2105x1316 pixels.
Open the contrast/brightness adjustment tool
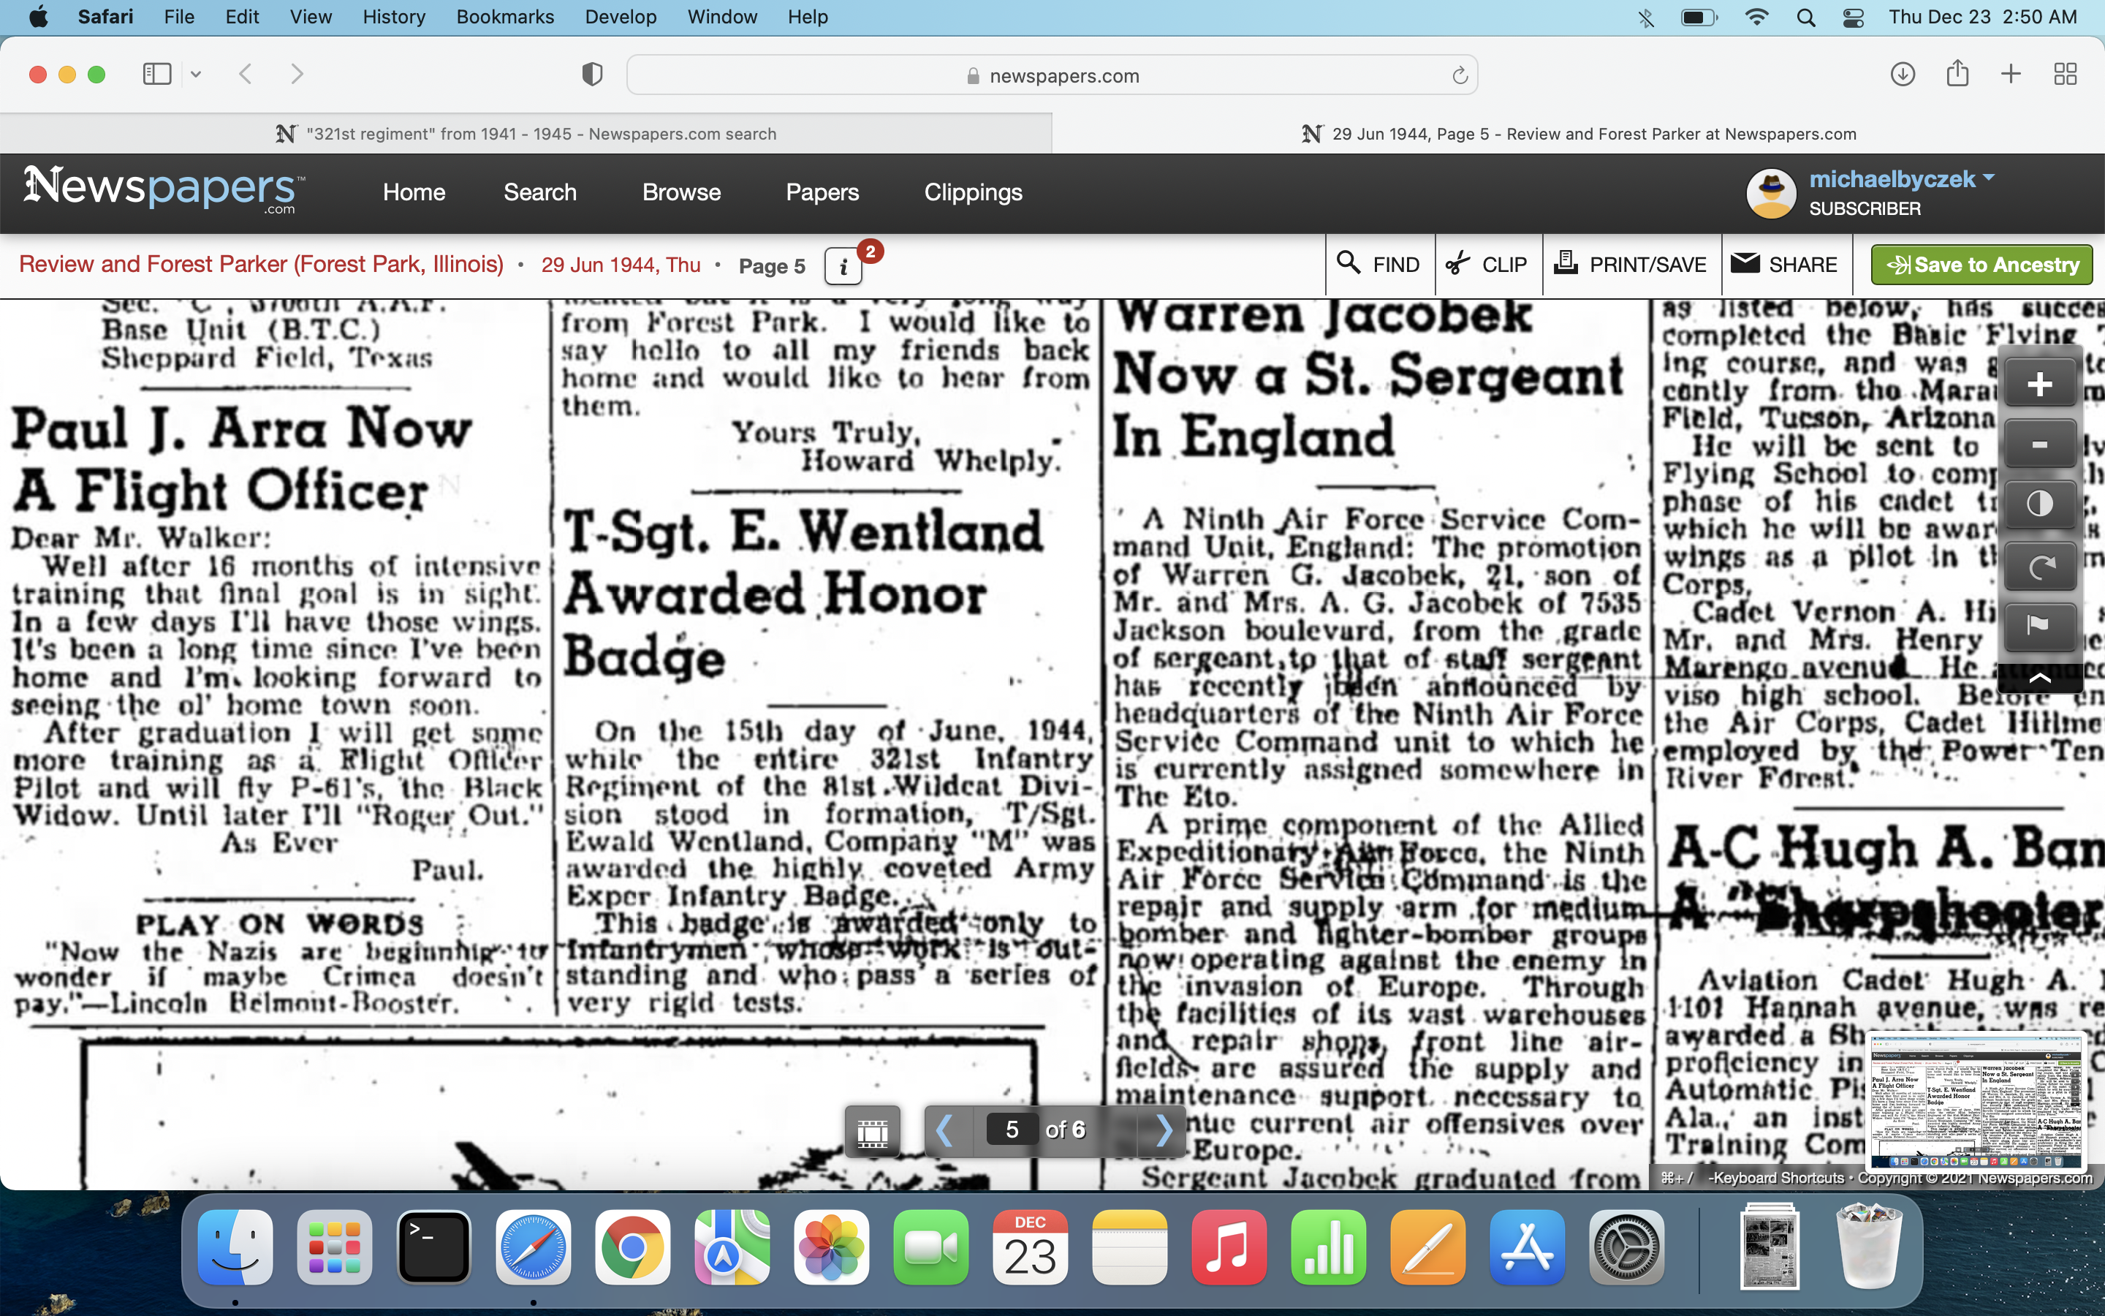point(2040,504)
